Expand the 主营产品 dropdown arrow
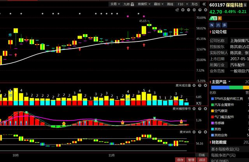 pyautogui.click(x=230, y=82)
